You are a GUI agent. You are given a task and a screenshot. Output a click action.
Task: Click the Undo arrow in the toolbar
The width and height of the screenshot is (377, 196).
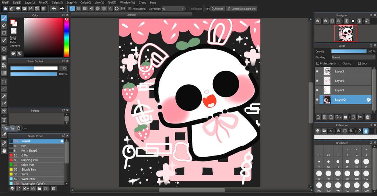(x=54, y=8)
